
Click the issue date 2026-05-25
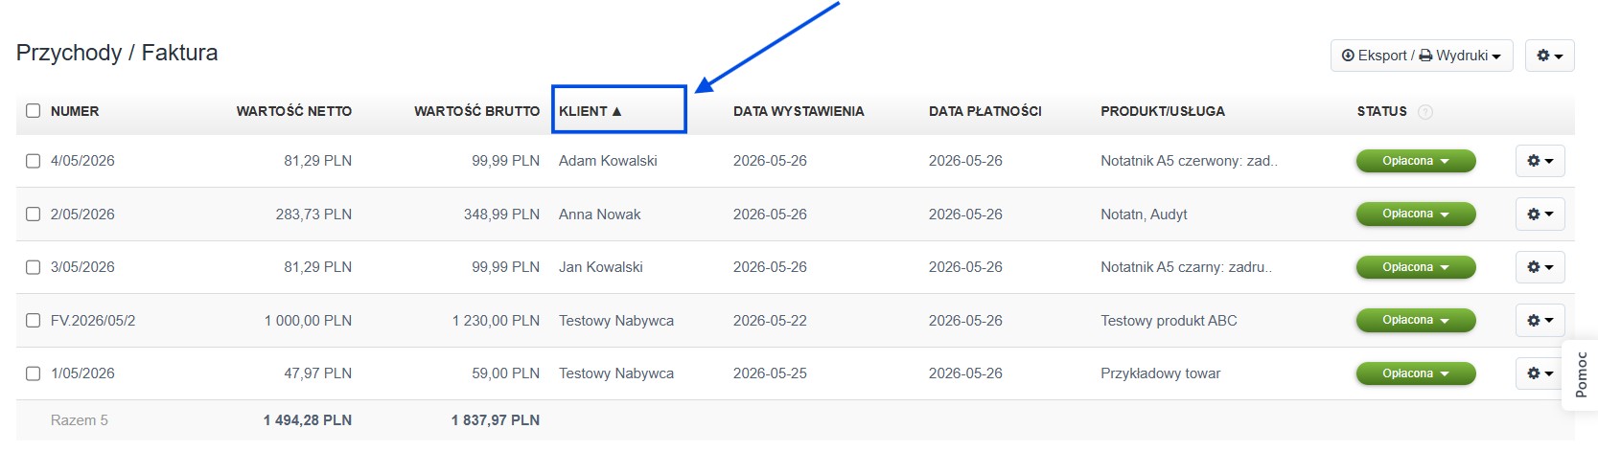[x=770, y=373]
